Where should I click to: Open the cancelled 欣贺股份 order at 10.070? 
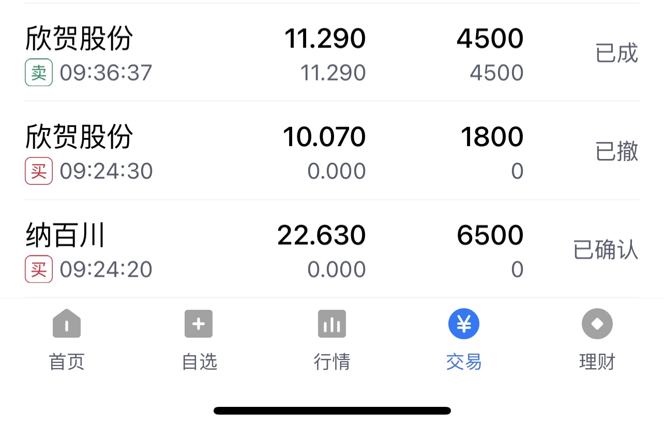[332, 151]
